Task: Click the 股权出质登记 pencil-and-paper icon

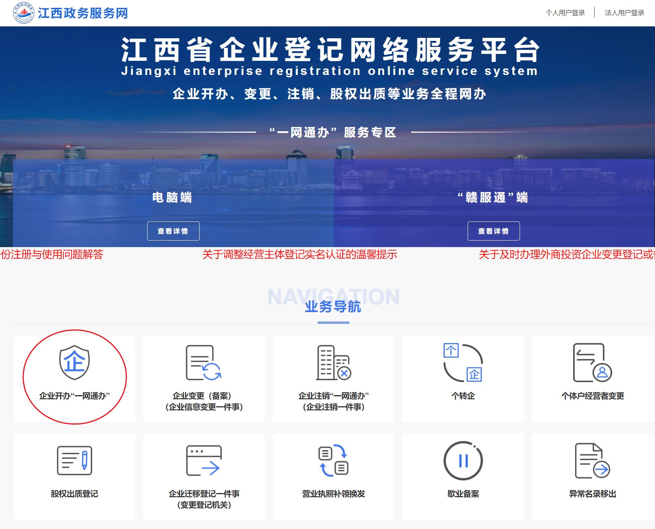Action: (x=75, y=461)
